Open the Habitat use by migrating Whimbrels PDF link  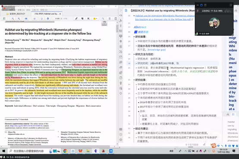(x=165, y=18)
